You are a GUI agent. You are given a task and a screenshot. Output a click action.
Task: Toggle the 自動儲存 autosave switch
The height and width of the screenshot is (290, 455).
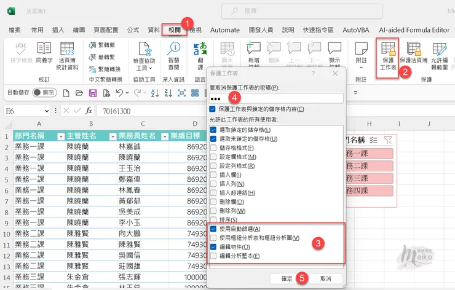(x=44, y=93)
